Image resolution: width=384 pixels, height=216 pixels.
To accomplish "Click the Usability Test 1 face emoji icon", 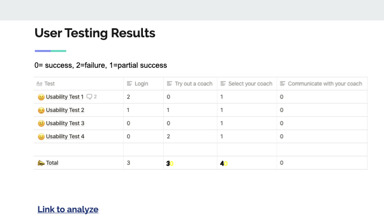I will pos(41,97).
